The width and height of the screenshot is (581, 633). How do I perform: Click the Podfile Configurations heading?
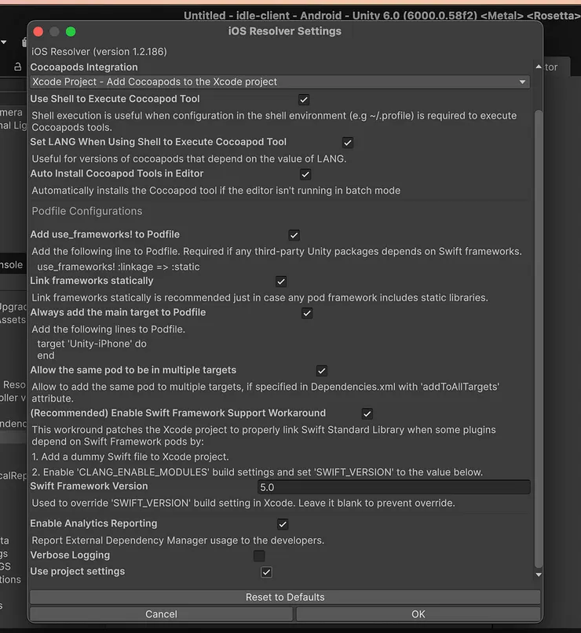point(87,211)
